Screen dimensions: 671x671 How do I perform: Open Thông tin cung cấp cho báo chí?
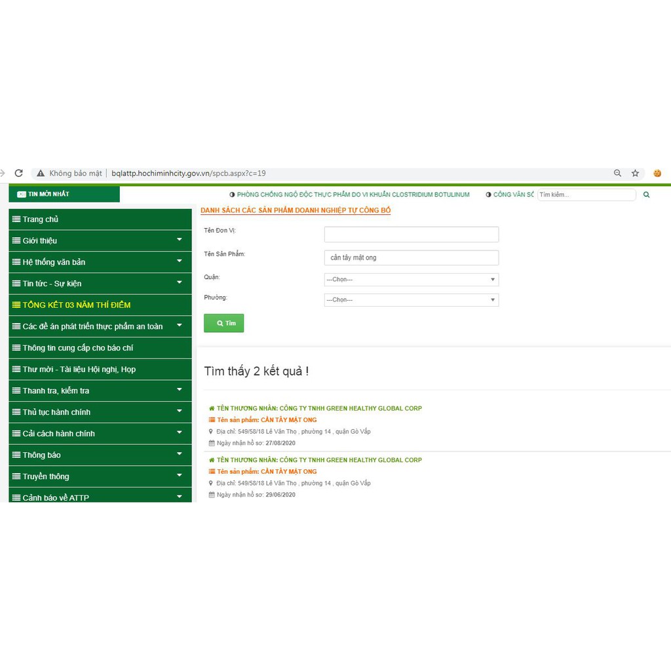click(78, 348)
